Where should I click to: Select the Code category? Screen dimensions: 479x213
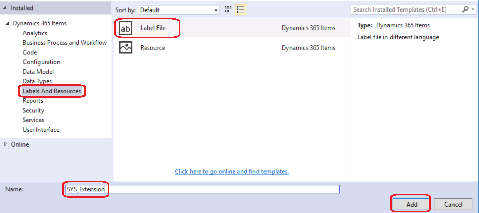(x=30, y=52)
